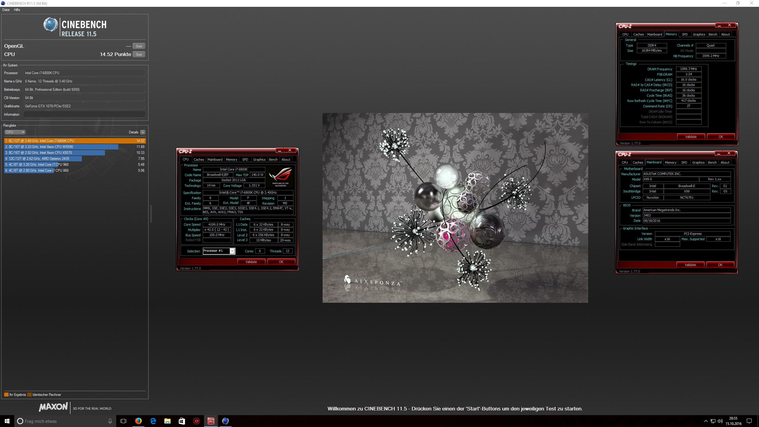759x427 pixels.
Task: Open the Hilfe menu
Action: point(17,10)
